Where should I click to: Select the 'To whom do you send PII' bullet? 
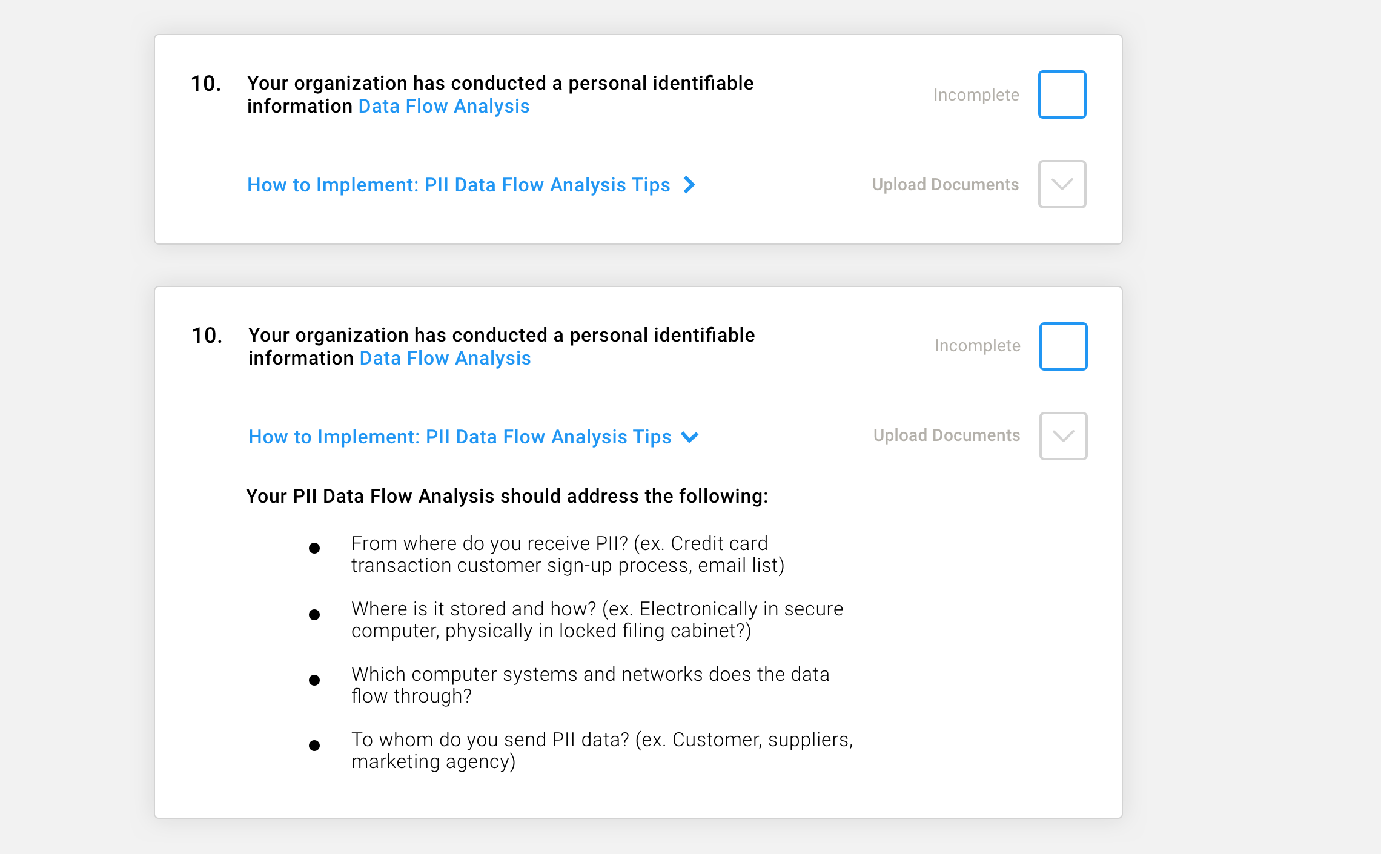click(x=602, y=750)
